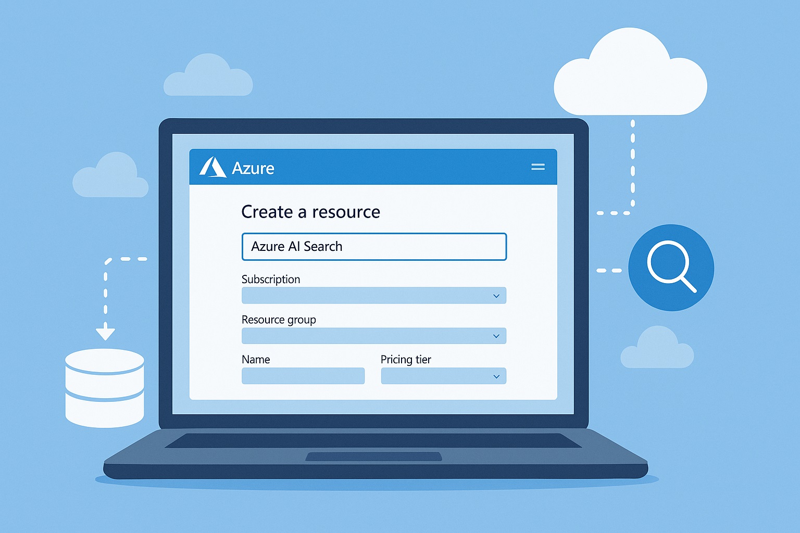Image resolution: width=800 pixels, height=533 pixels.
Task: Focus the Azure AI Search text box
Action: click(374, 247)
